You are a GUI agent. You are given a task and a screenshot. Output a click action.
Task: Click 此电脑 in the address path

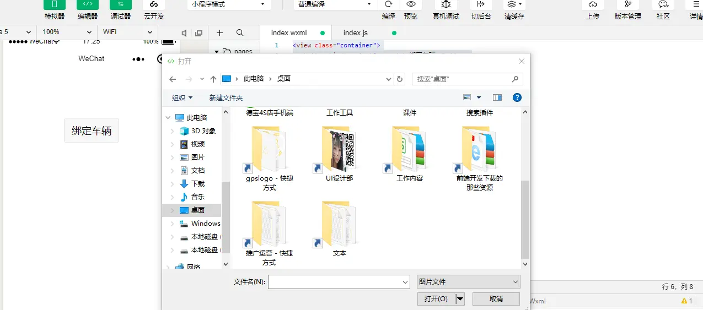254,79
